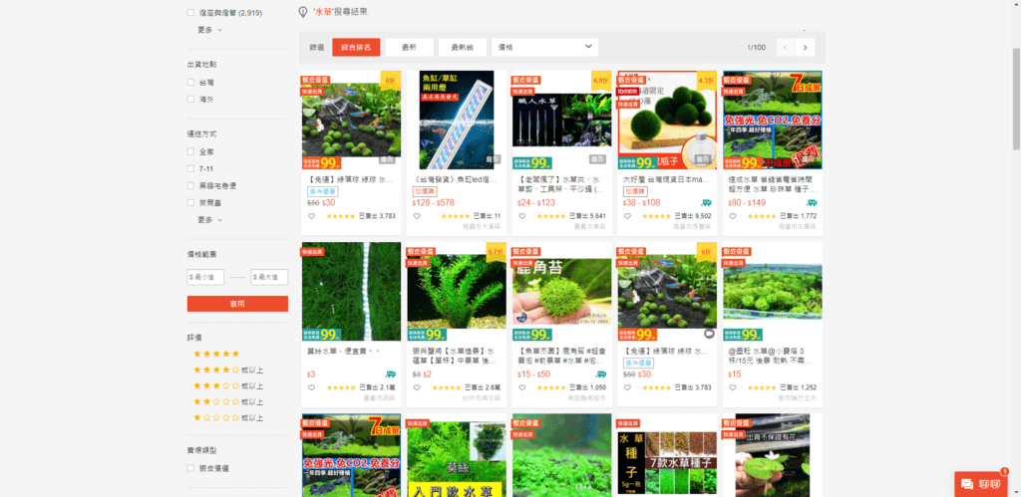Favorite the item with 已賣出 11
This screenshot has height=497, width=1021.
(417, 216)
